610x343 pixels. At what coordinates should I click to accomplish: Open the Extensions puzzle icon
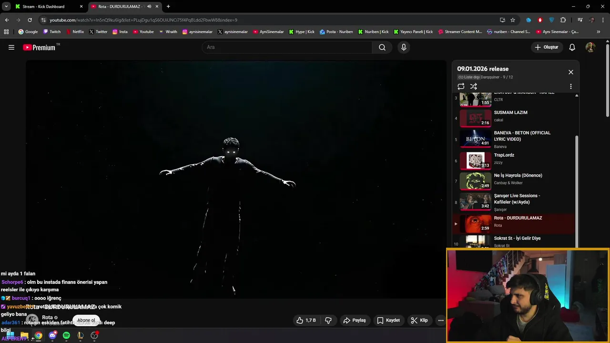(x=563, y=20)
